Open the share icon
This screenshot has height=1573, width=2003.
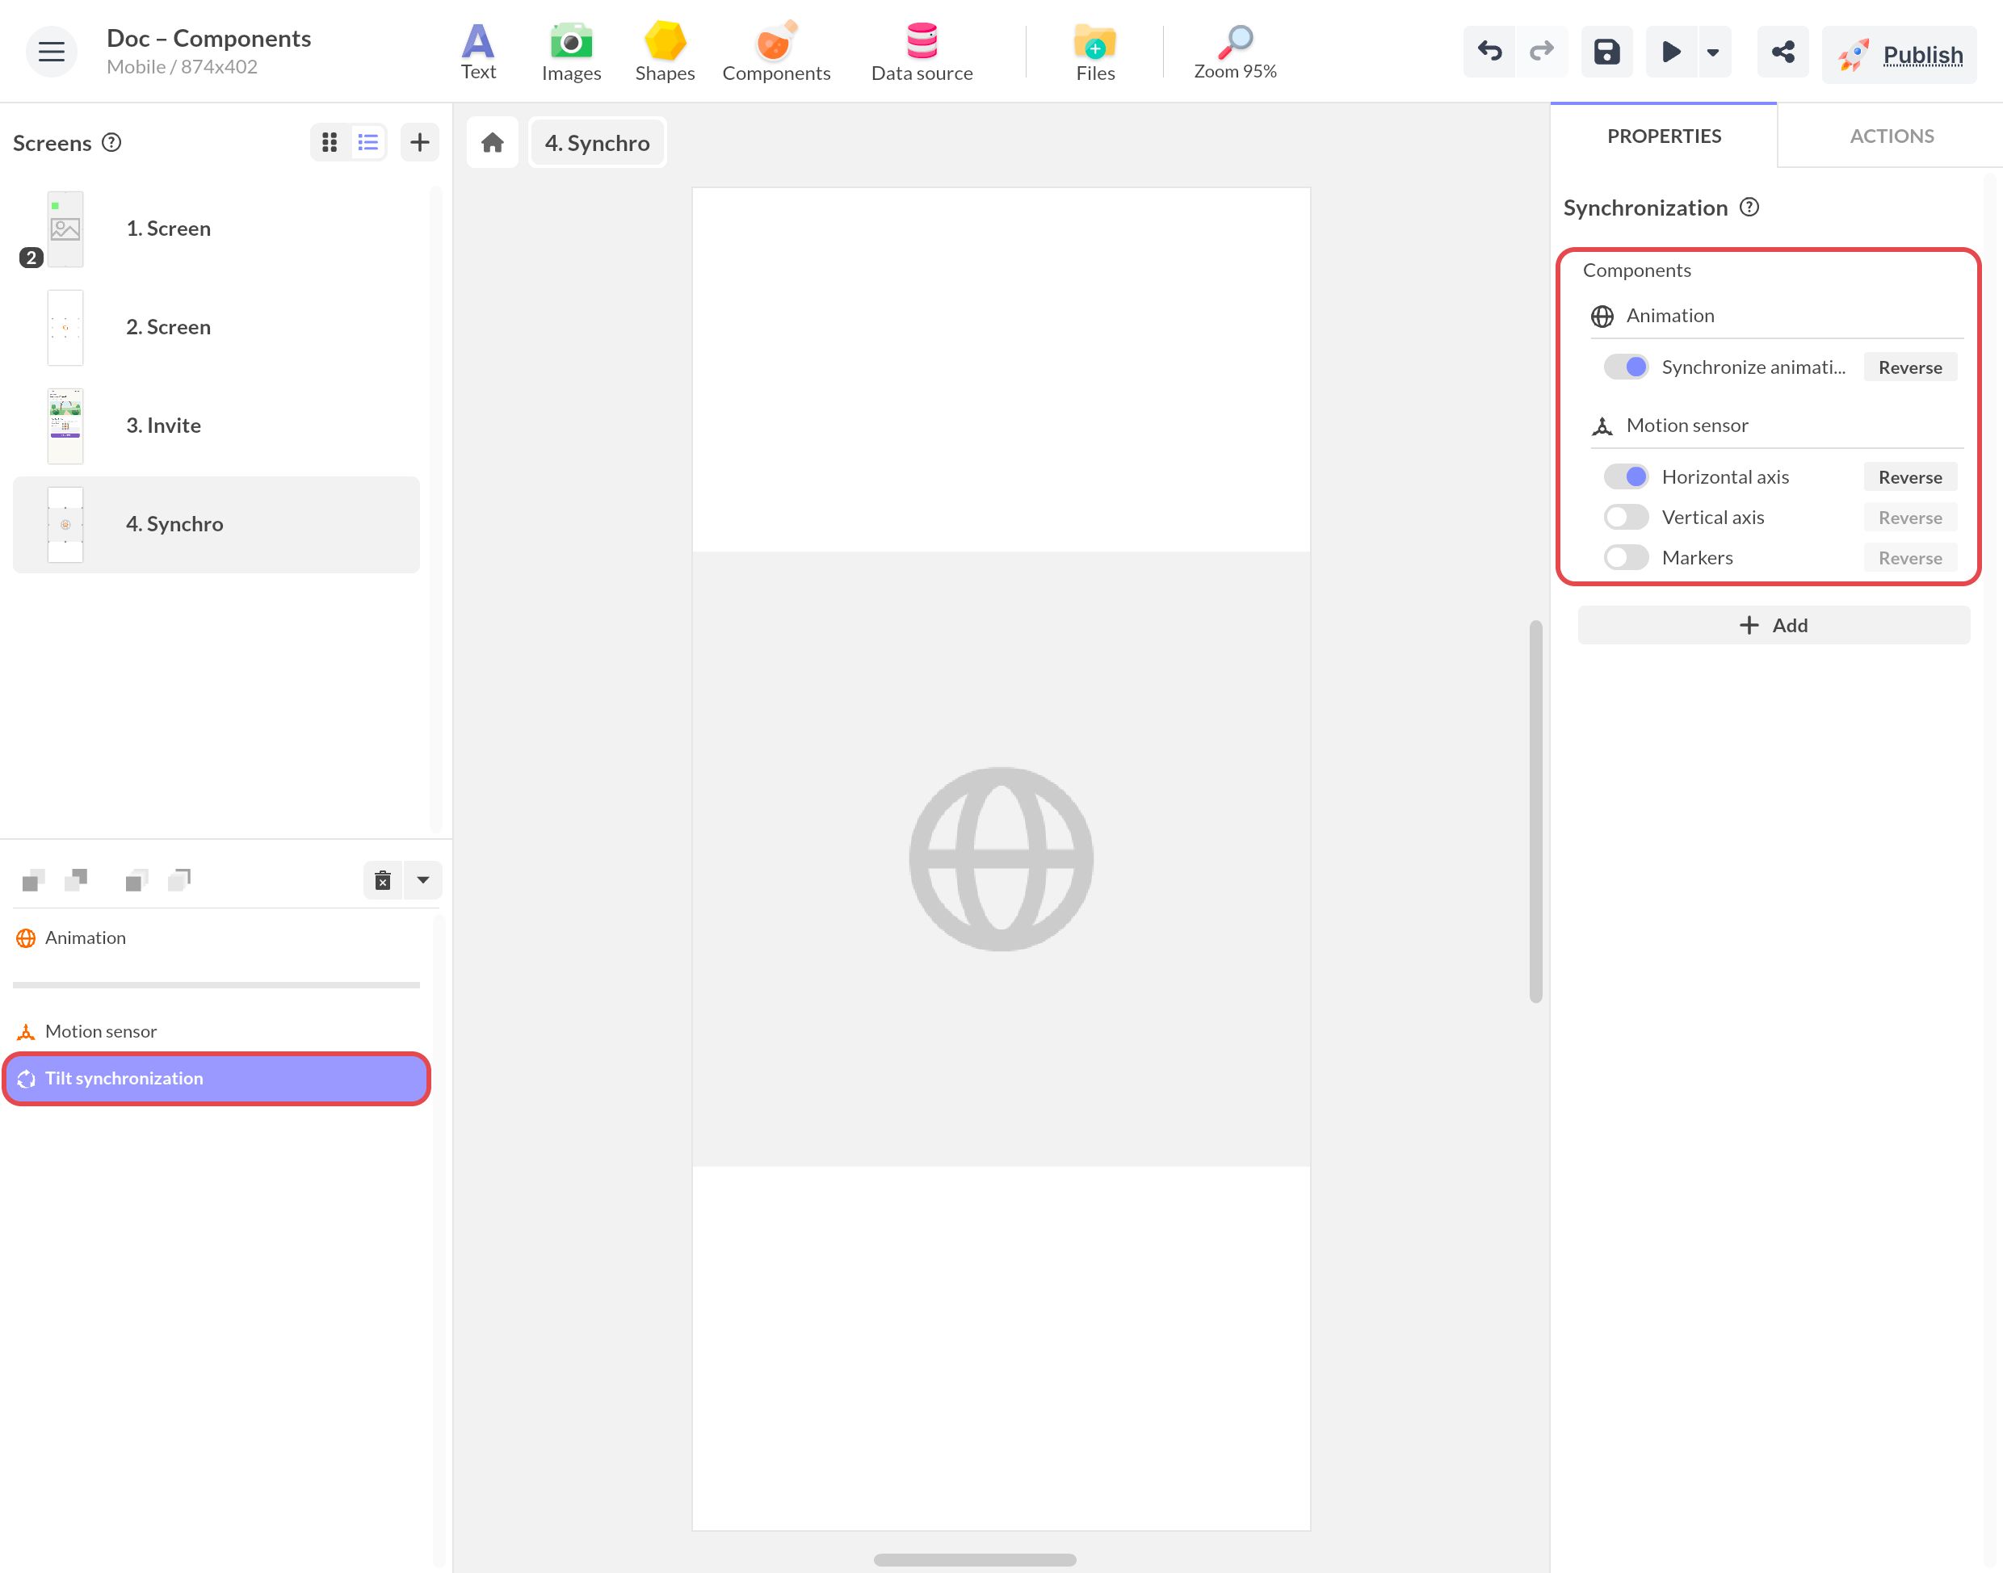point(1783,52)
